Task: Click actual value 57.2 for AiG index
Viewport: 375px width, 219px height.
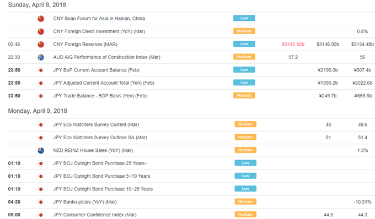Action: [293, 57]
